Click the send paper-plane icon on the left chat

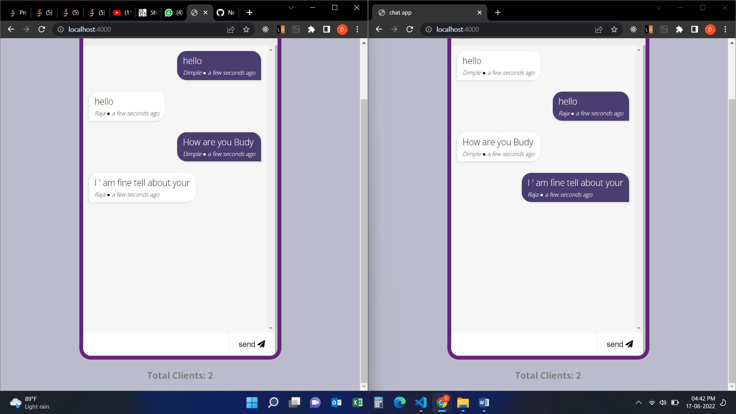[x=261, y=344]
